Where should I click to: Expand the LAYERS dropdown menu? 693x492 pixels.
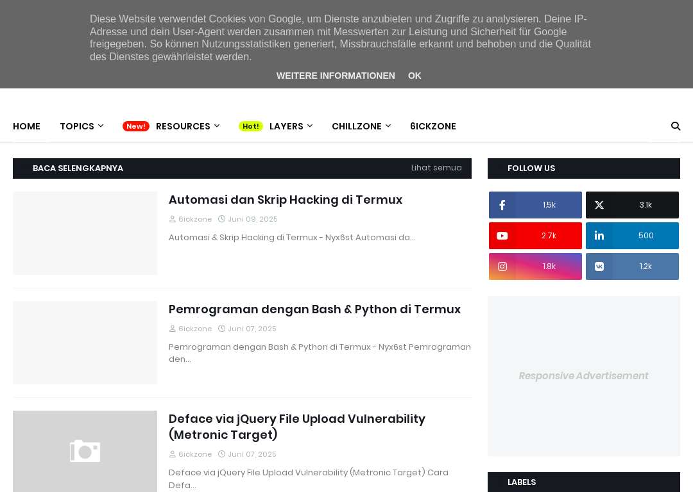291,126
